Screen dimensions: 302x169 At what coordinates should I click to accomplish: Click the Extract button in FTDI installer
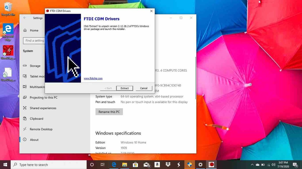[x=125, y=88]
